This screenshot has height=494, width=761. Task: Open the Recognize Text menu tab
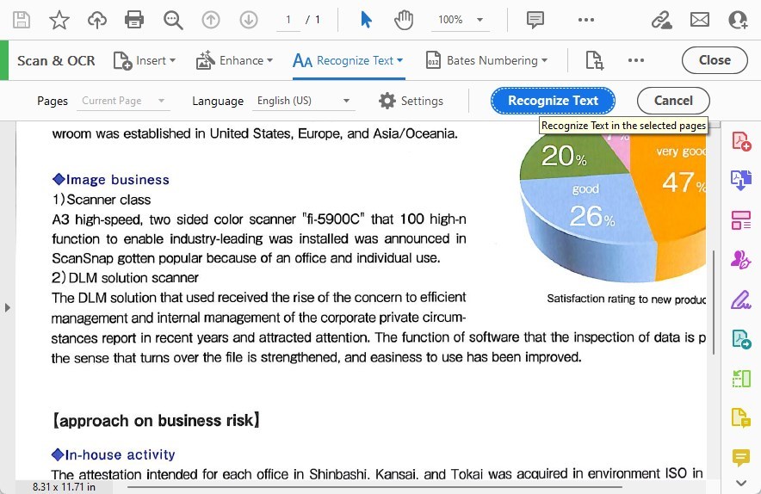pos(348,60)
